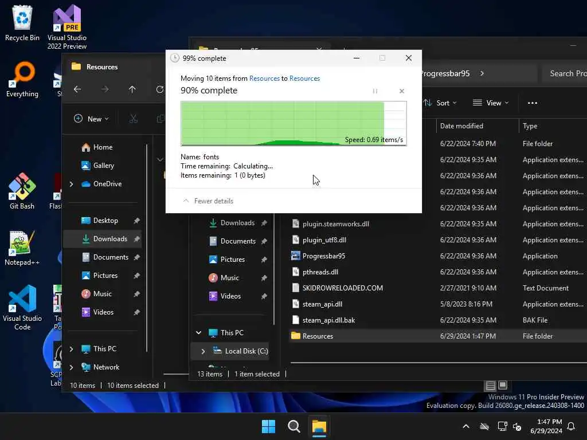Open the View dropdown in Progressbar95 window
The width and height of the screenshot is (587, 440).
pyautogui.click(x=491, y=103)
